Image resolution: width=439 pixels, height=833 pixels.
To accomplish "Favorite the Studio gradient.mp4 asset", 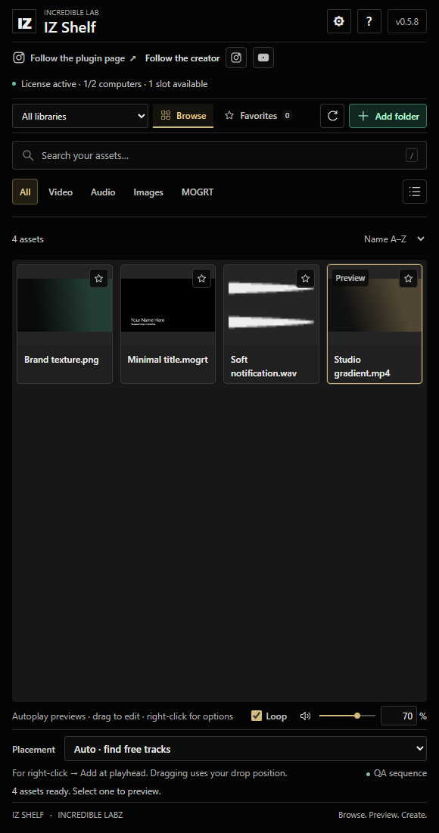I will [x=408, y=279].
